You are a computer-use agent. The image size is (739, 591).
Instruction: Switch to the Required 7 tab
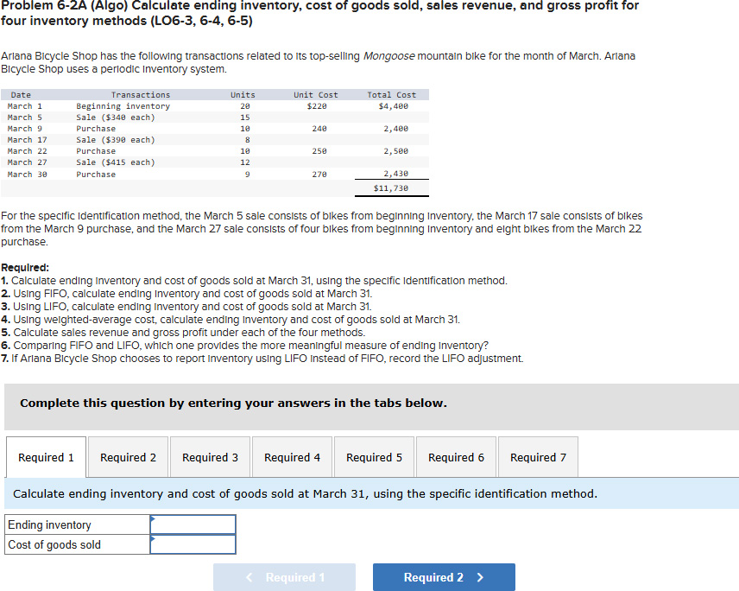click(538, 456)
